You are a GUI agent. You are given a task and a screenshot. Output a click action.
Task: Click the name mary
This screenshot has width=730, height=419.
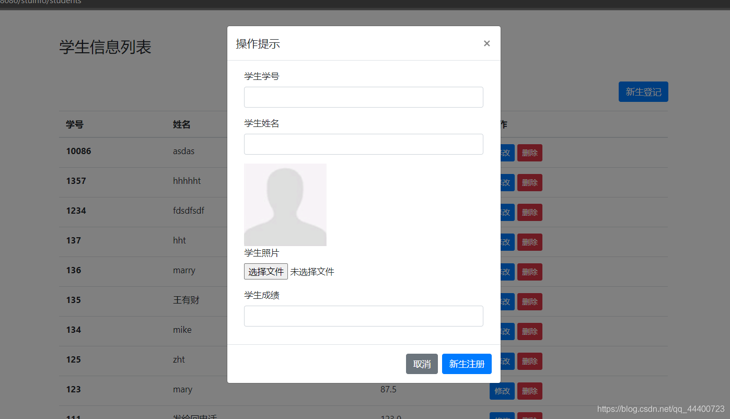point(182,389)
